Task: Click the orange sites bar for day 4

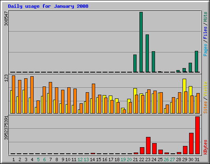Action: (x=32, y=95)
